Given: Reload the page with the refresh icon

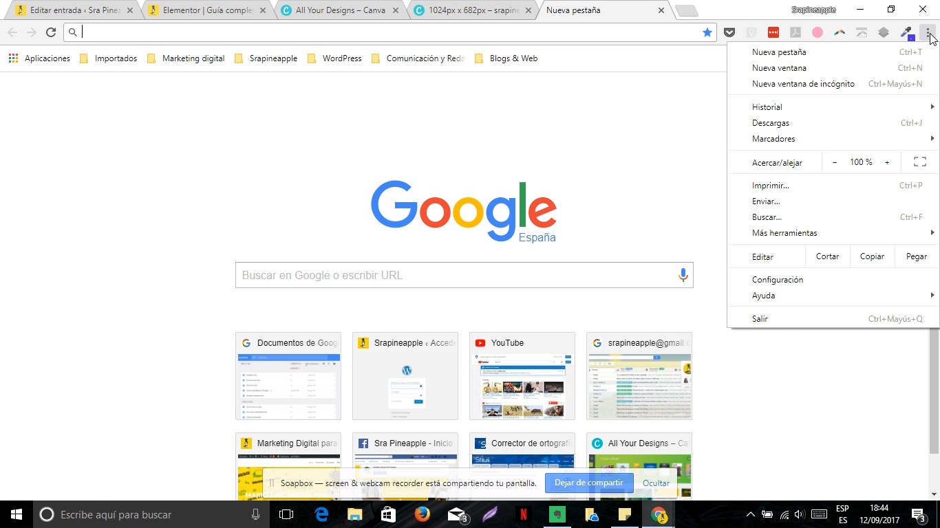Looking at the screenshot, I should [x=51, y=32].
